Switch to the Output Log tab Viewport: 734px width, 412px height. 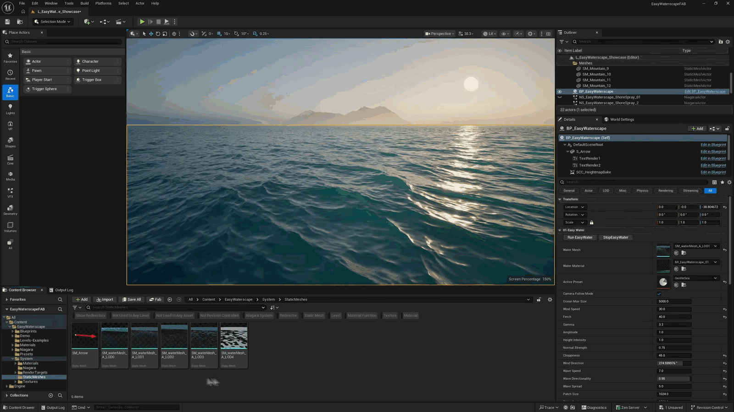[x=61, y=290]
